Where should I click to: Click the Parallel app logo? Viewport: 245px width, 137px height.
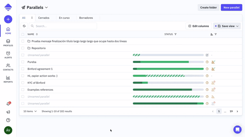pyautogui.click(x=8, y=7)
